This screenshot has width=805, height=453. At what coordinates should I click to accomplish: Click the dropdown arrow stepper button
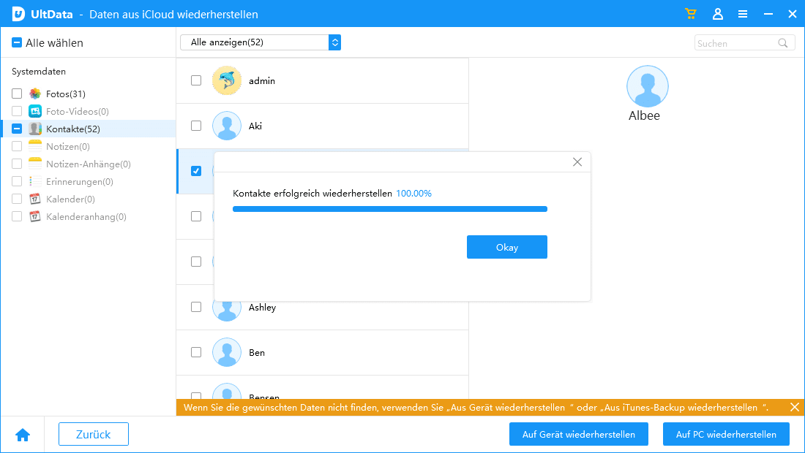tap(334, 42)
